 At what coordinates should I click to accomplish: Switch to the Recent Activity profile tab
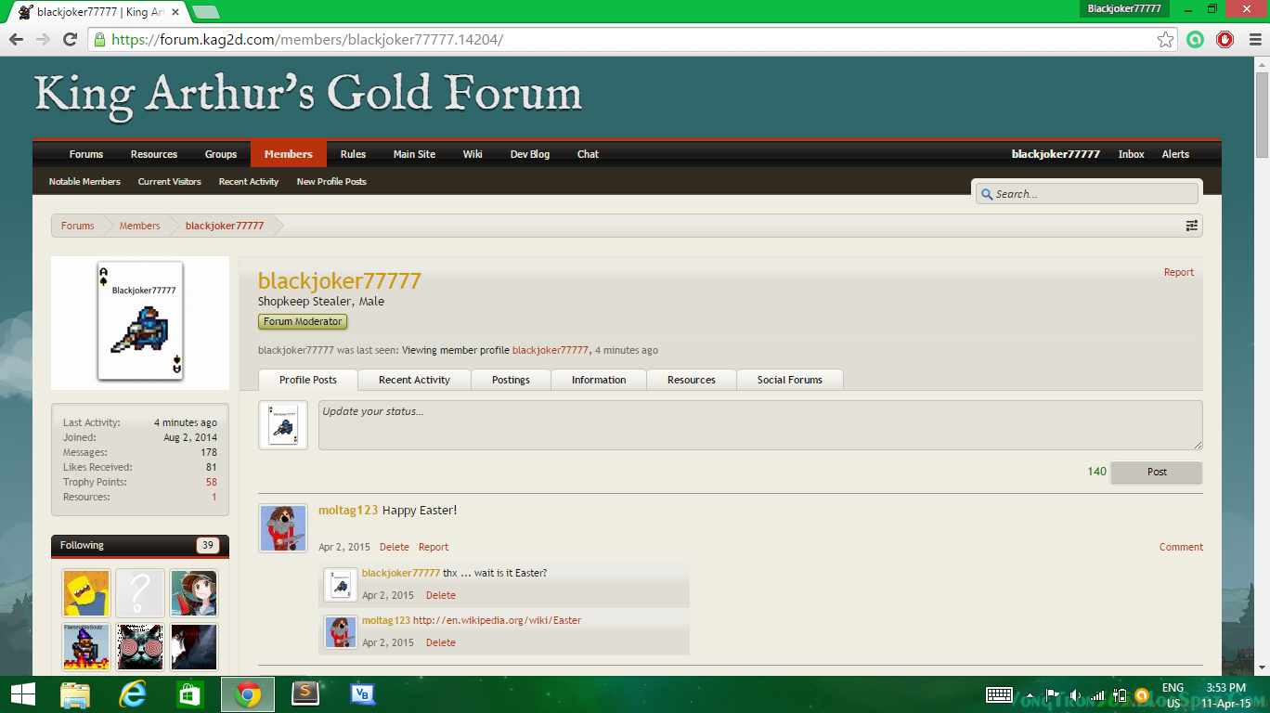414,380
